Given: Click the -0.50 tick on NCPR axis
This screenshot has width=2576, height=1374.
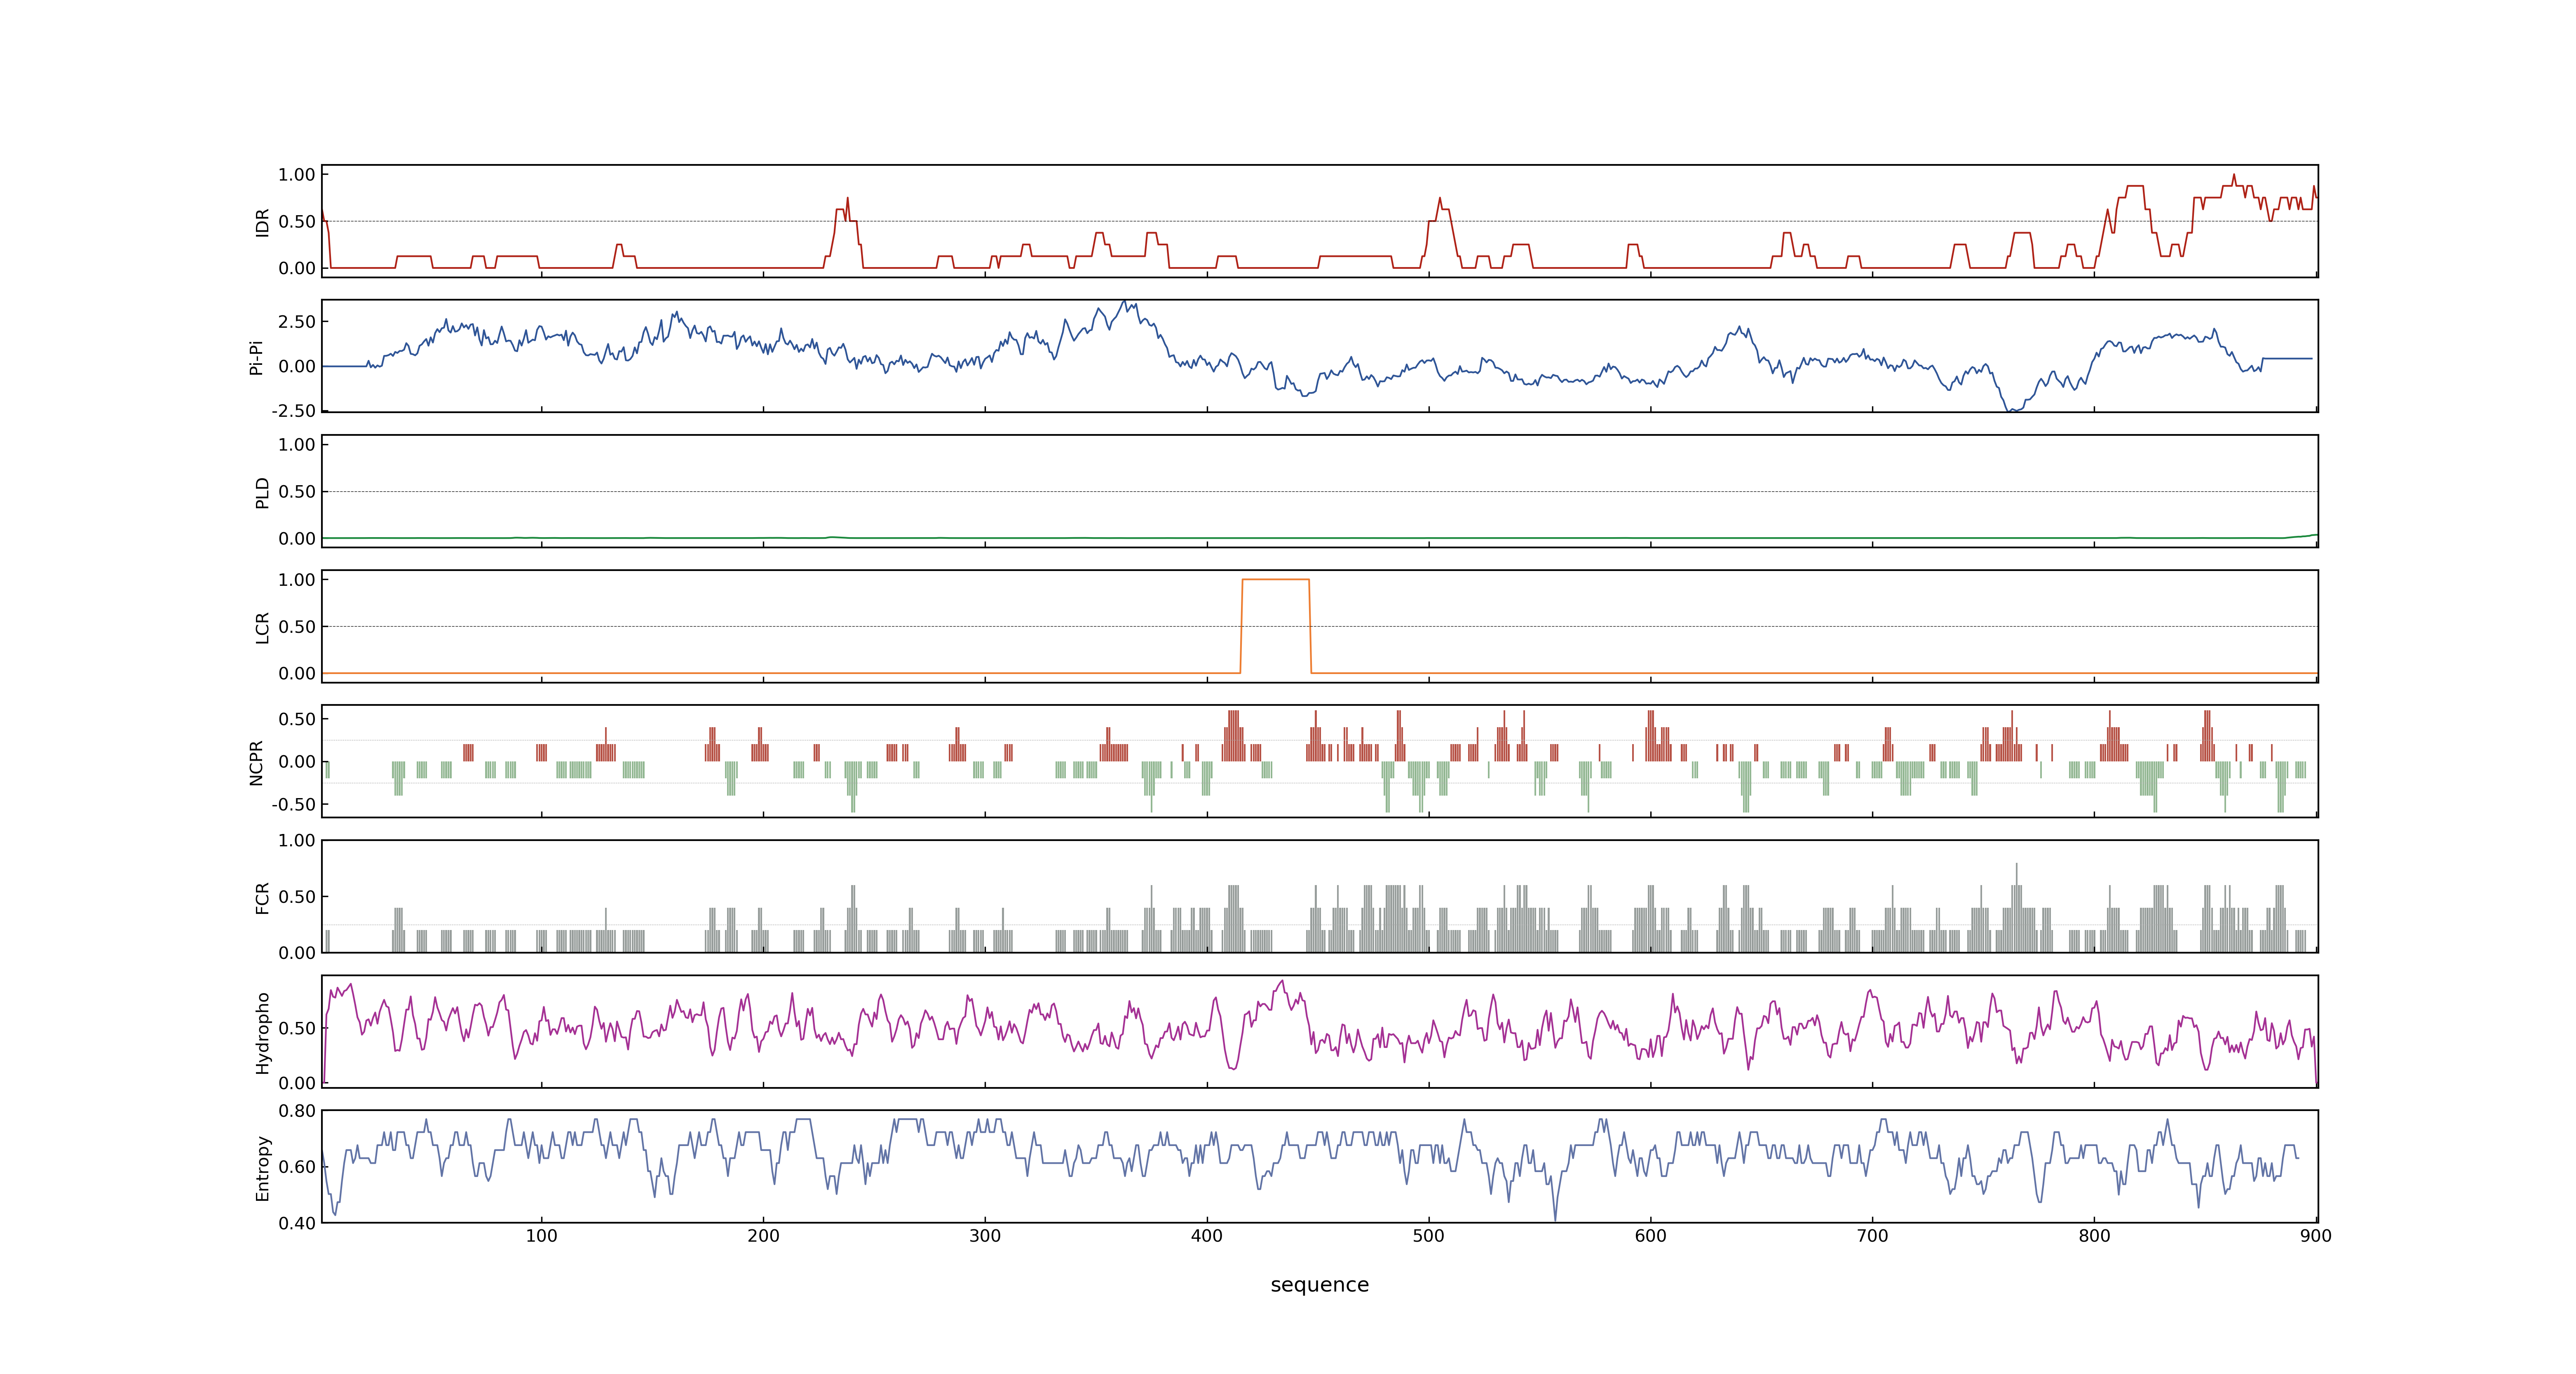Looking at the screenshot, I should [x=293, y=805].
